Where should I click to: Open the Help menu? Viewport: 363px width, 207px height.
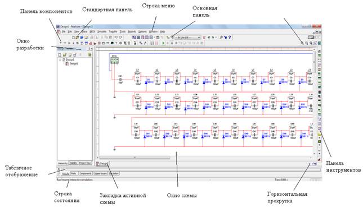pos(162,31)
